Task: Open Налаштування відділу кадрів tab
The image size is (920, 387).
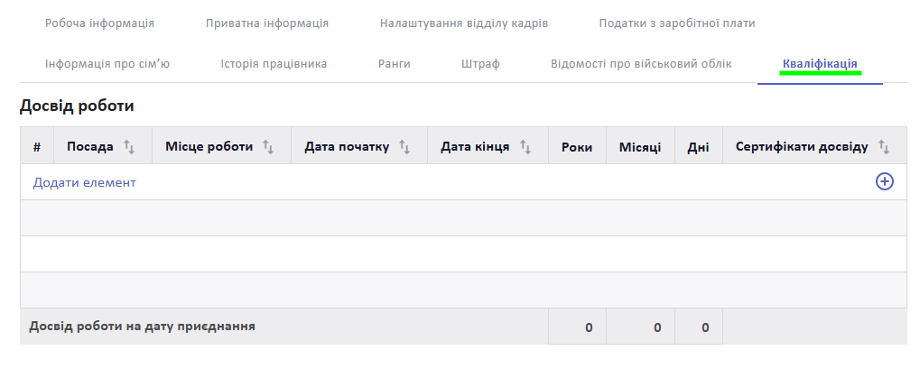Action: click(x=463, y=23)
